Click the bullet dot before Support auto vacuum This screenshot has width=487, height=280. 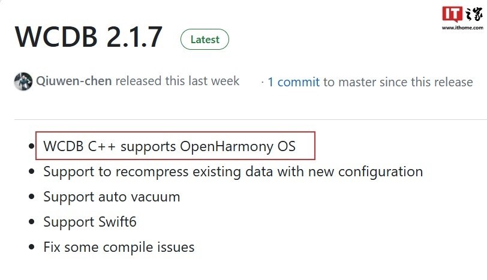[31, 197]
